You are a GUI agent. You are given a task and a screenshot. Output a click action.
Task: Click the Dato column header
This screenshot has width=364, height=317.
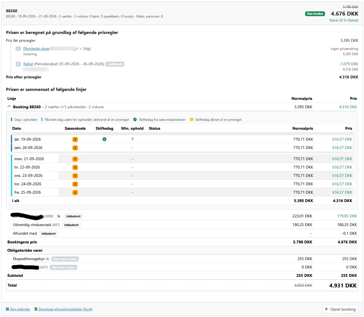click(x=17, y=128)
